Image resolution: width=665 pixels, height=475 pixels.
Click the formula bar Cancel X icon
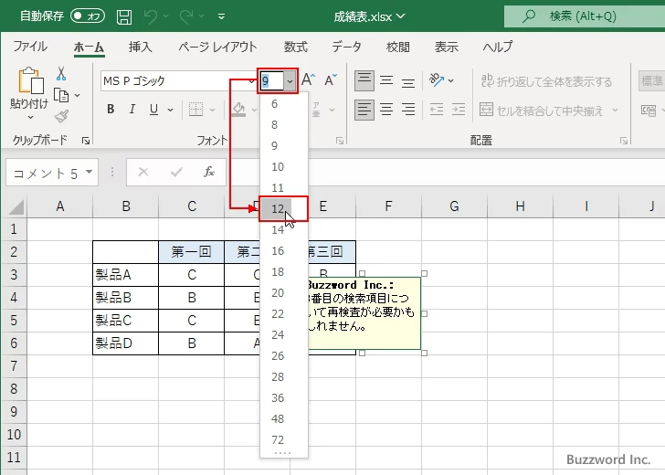(143, 172)
